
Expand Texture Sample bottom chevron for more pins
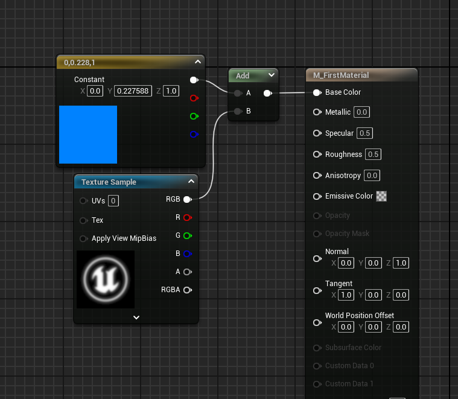(136, 318)
